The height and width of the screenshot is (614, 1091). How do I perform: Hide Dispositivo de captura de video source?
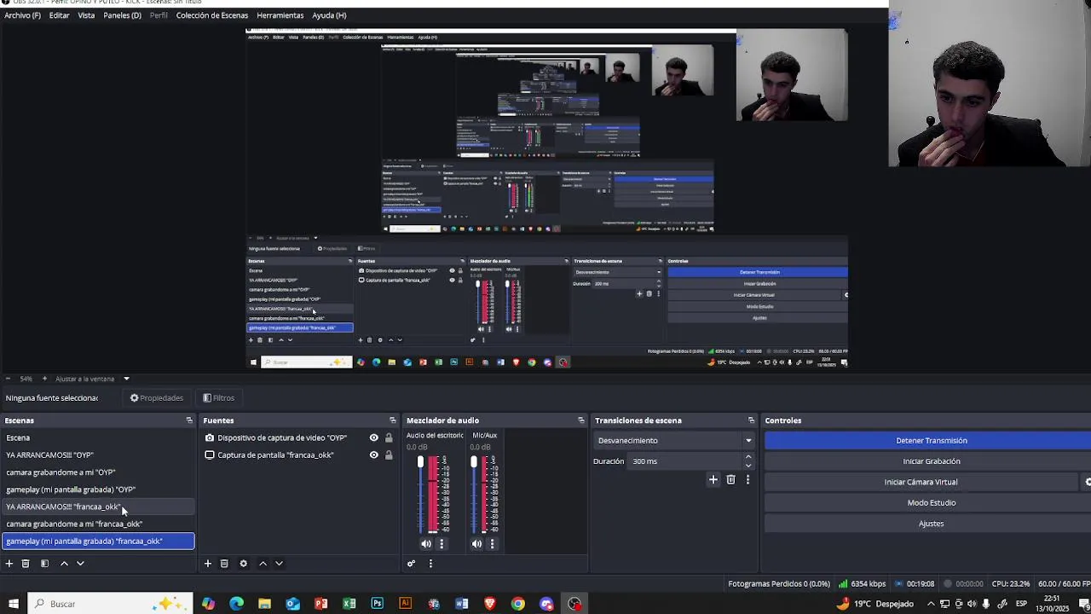[x=373, y=437]
